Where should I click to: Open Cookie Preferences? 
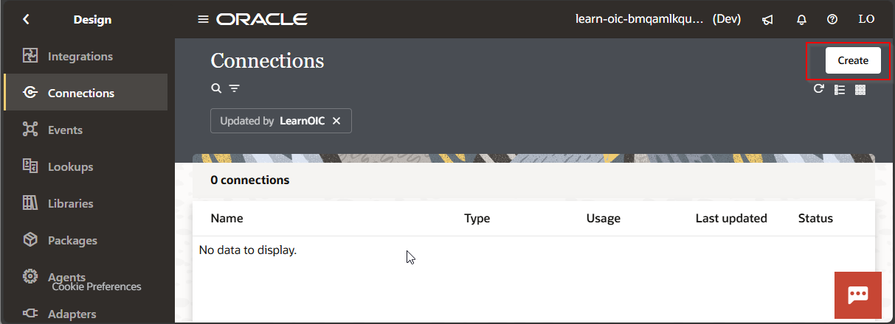click(97, 286)
